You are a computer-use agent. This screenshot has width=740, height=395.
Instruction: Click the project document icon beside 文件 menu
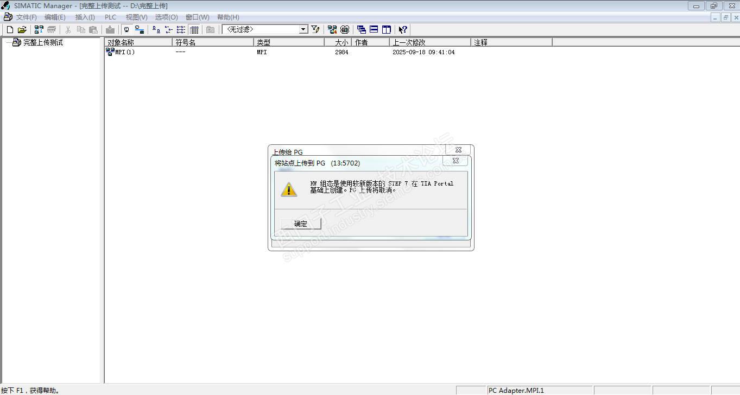click(x=8, y=17)
